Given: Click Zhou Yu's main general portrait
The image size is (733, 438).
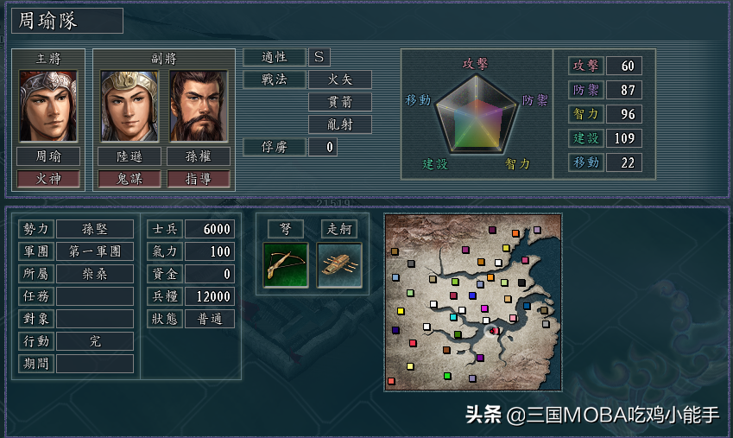Looking at the screenshot, I should click(48, 106).
